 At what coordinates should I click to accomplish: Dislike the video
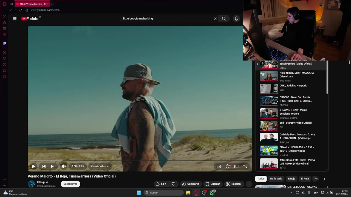pos(173,184)
